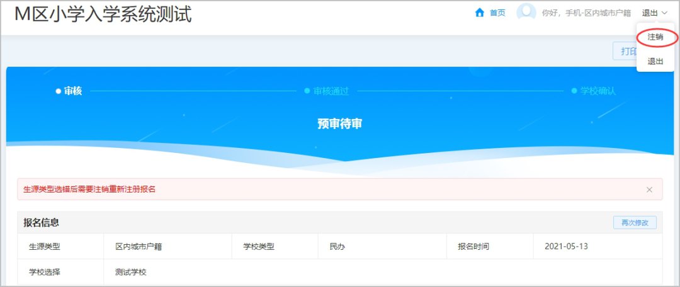The width and height of the screenshot is (680, 287).
Task: Expand the 退出 dropdown chevron
Action: [x=665, y=13]
